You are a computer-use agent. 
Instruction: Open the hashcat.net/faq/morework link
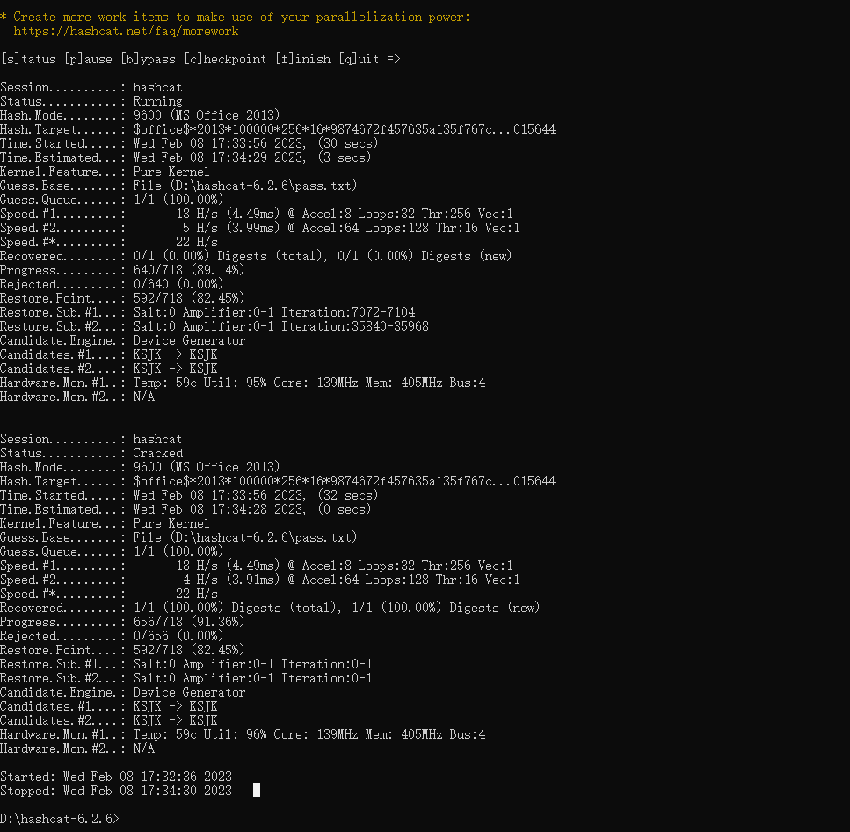pos(126,32)
